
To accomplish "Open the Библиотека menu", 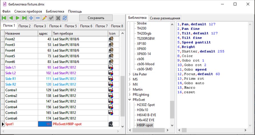I will click(55, 11).
